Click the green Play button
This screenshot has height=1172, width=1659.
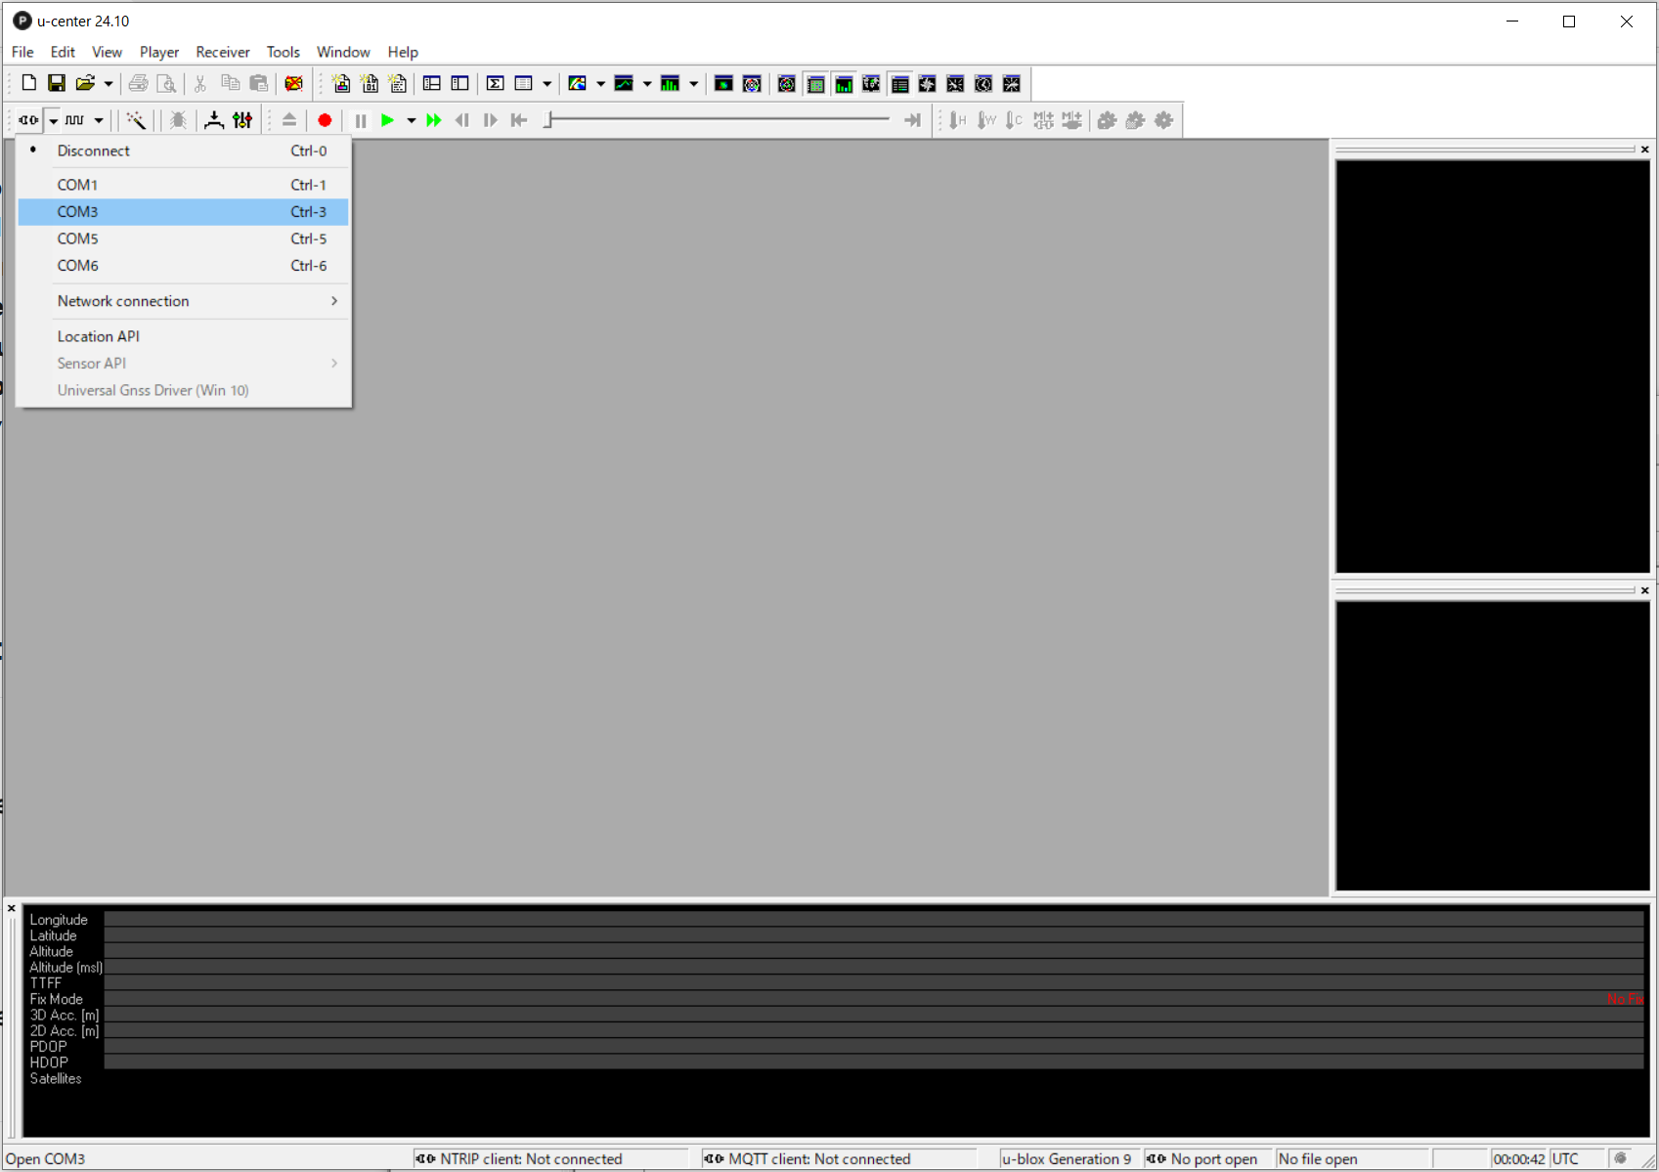tap(388, 120)
